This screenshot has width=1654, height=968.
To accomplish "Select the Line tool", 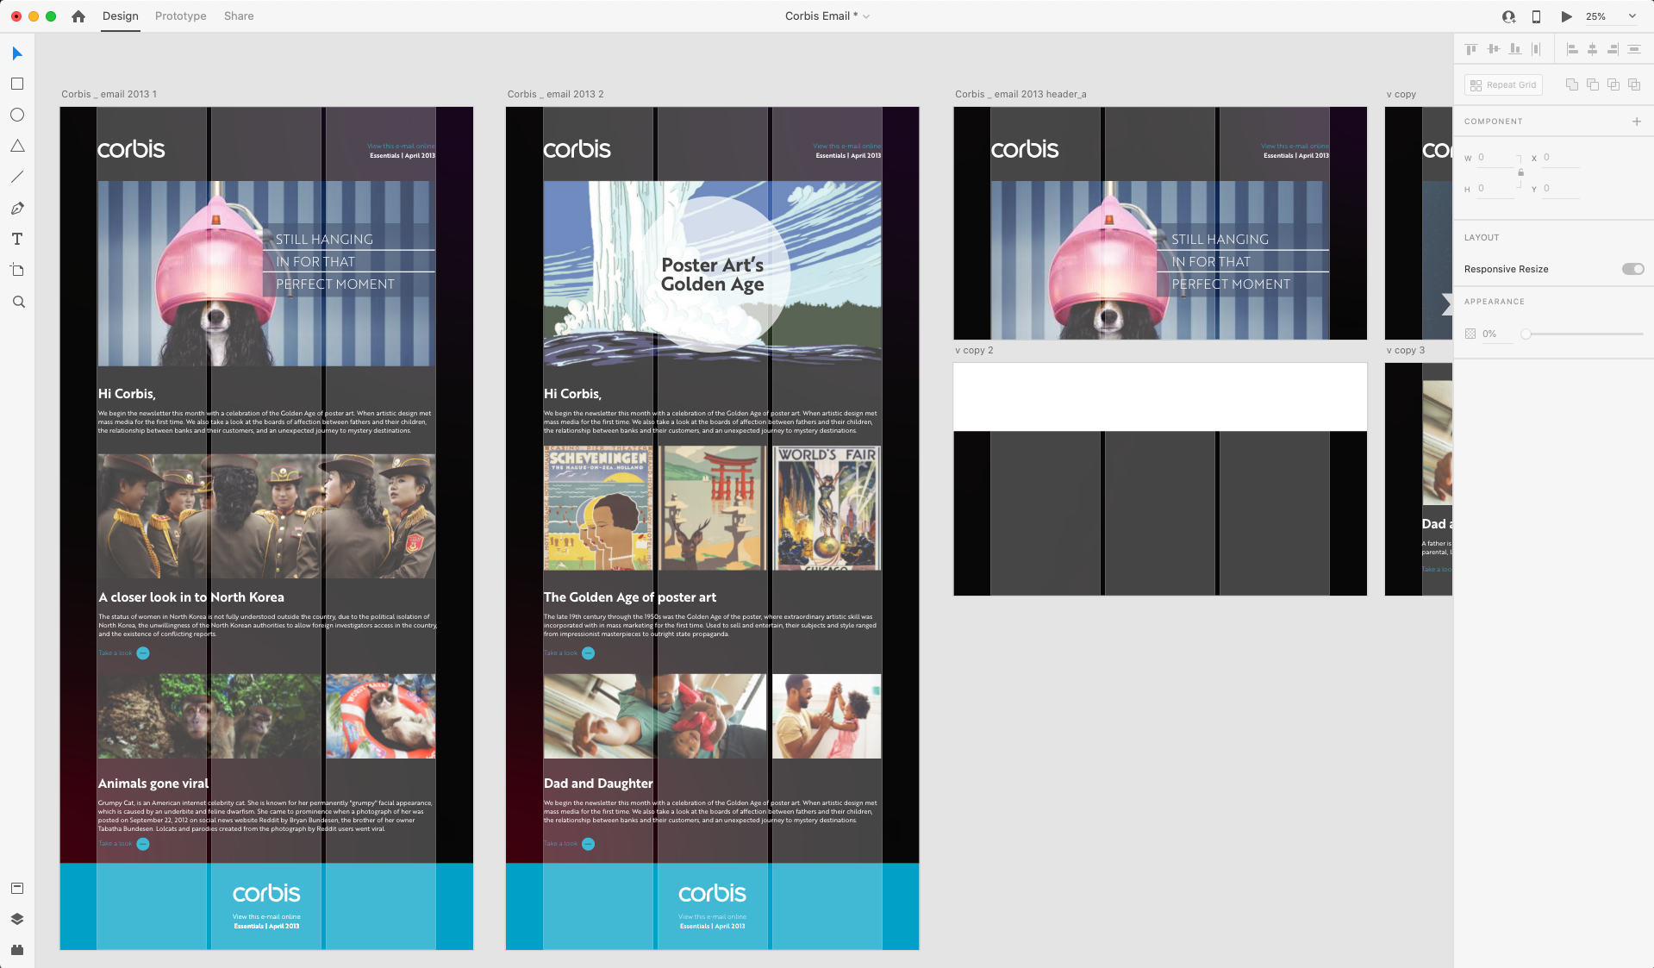I will pos(17,177).
